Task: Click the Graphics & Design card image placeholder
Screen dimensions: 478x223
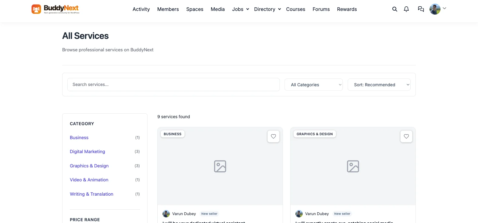Action: [x=353, y=166]
